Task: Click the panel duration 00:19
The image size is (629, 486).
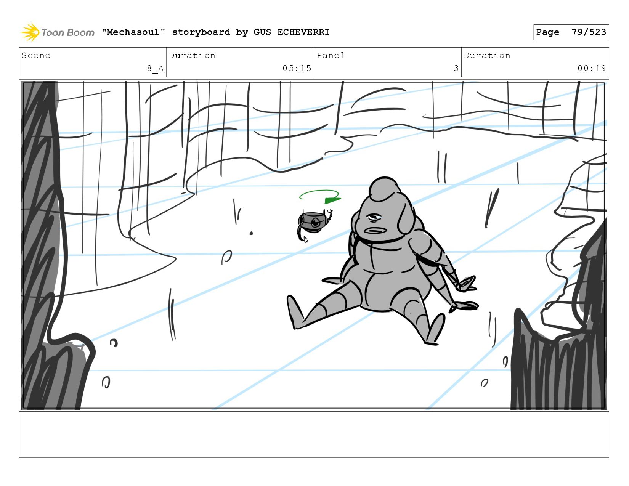Action: coord(592,68)
